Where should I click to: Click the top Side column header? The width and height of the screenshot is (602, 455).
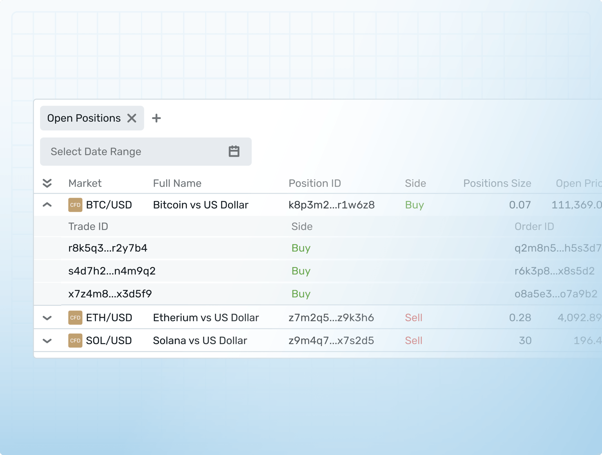[415, 183]
